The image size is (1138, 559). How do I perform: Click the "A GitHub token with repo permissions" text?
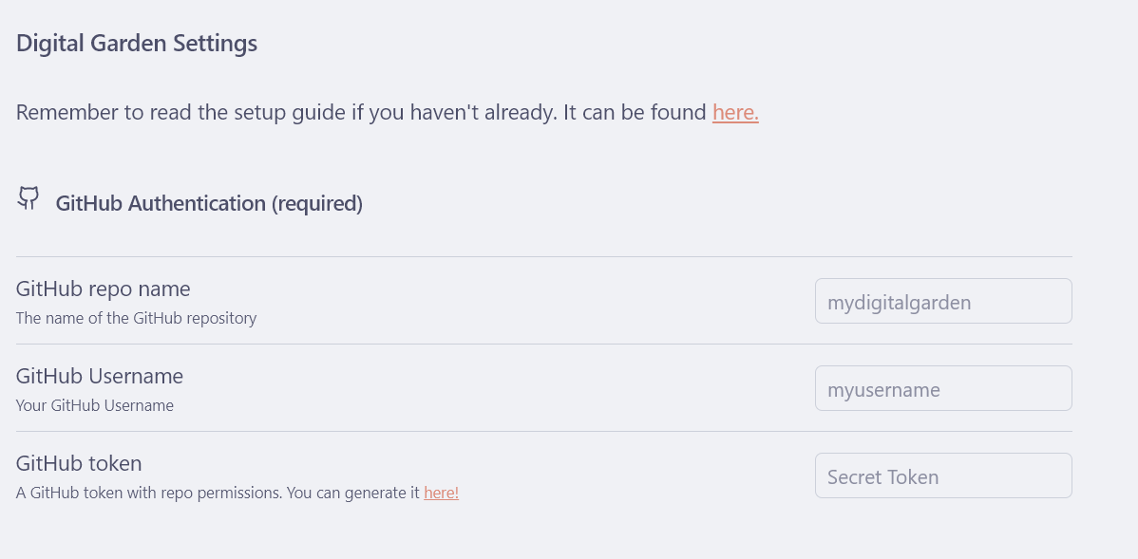(x=218, y=494)
